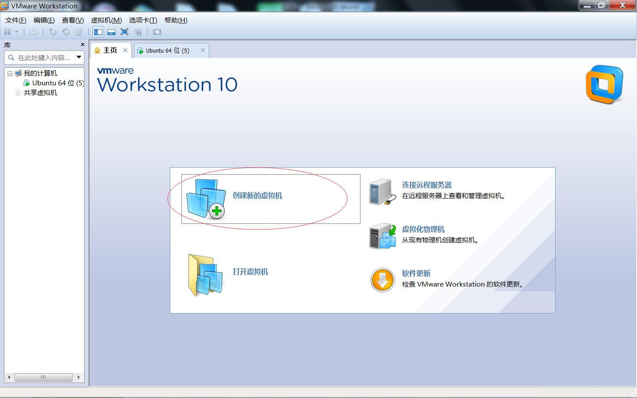This screenshot has width=637, height=398.
Task: Click the take snapshot clock icon
Action: pos(53,31)
